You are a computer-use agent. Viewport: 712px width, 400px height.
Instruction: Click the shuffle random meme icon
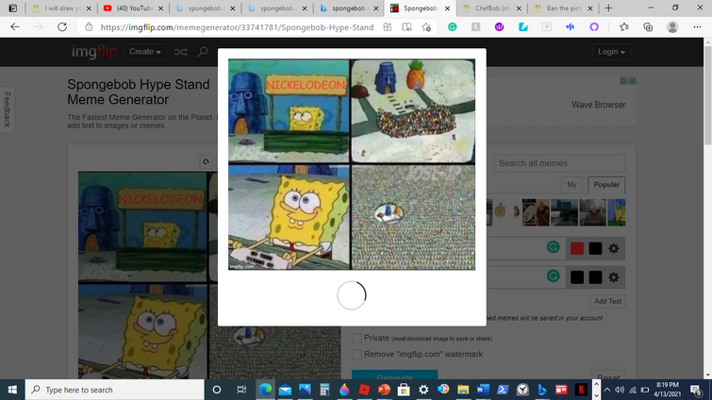[x=180, y=52]
